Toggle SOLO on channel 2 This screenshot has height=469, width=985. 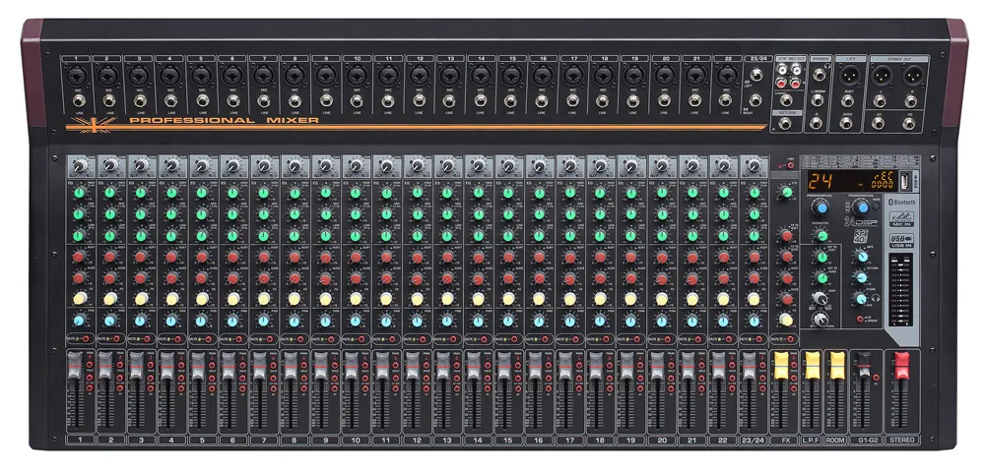click(120, 365)
